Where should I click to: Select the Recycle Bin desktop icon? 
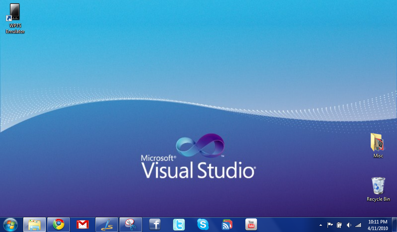point(378,189)
